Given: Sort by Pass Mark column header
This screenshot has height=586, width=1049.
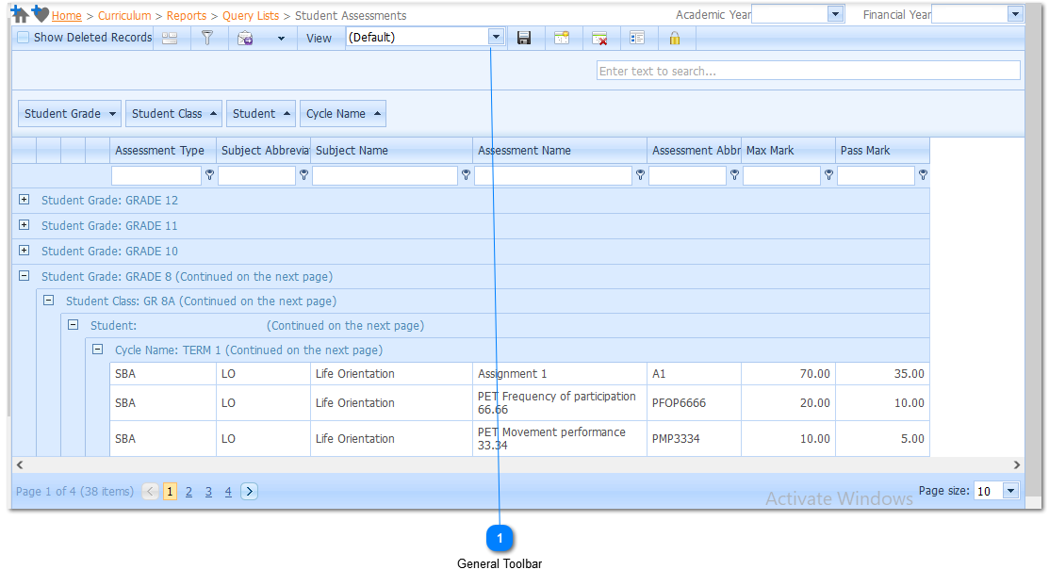Looking at the screenshot, I should (x=882, y=151).
